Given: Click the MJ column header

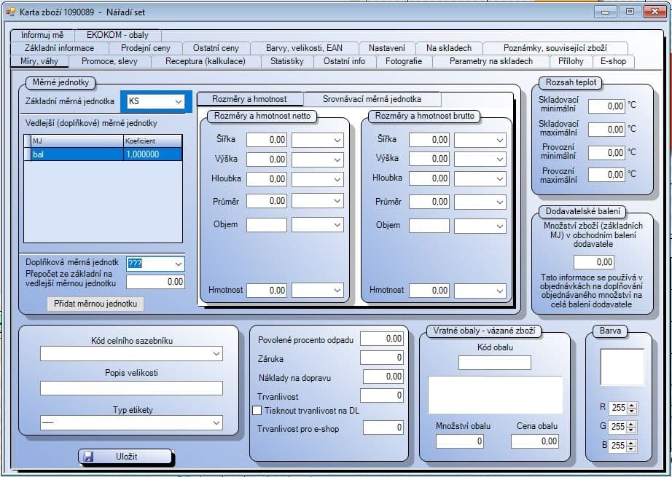Looking at the screenshot, I should point(77,141).
